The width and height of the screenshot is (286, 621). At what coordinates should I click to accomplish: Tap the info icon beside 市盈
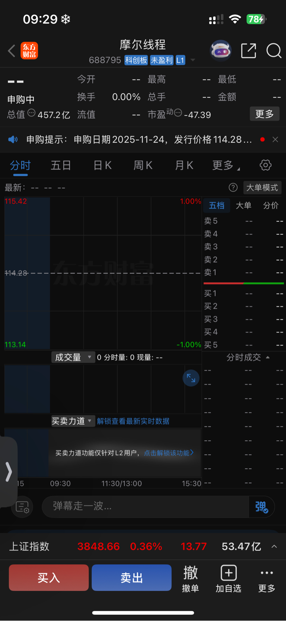pos(178,112)
